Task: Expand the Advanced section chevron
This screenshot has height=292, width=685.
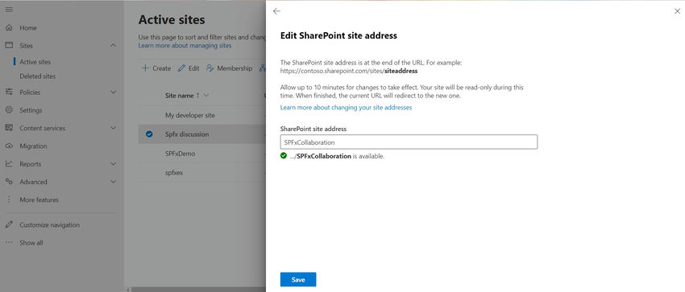Action: tap(113, 182)
